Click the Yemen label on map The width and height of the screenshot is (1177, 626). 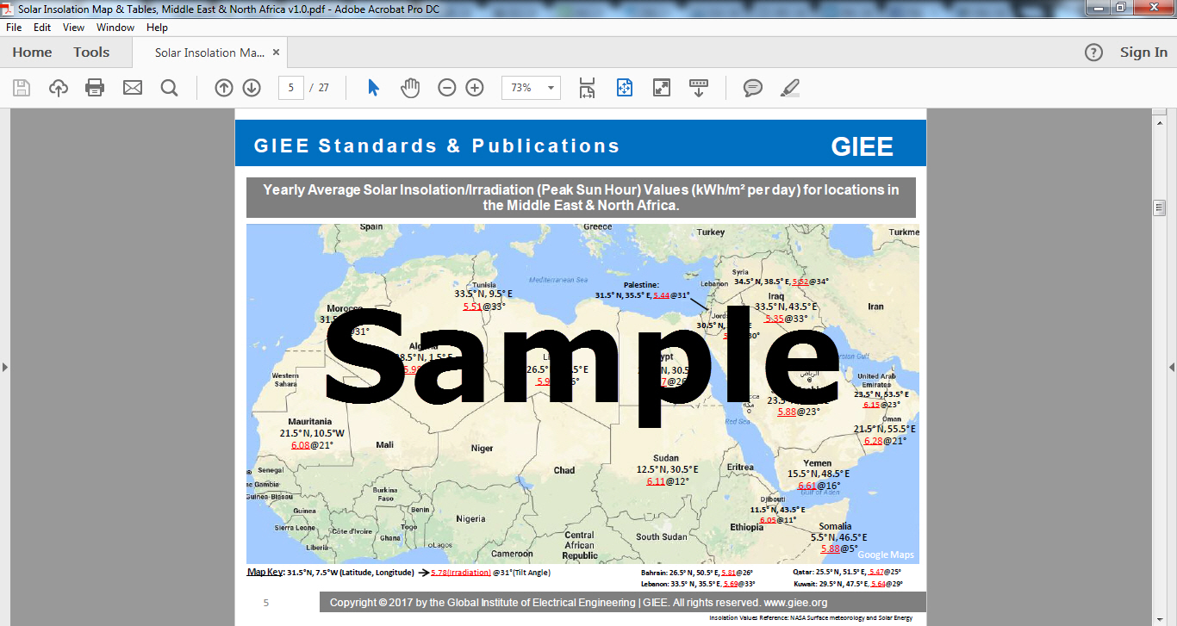coord(818,463)
